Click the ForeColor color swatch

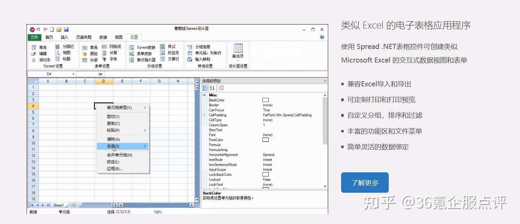pyautogui.click(x=265, y=140)
